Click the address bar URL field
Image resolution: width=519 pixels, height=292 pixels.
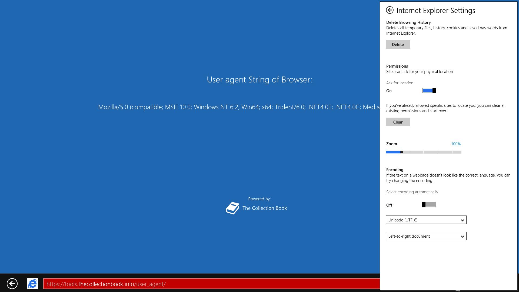[212, 284]
